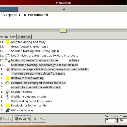Click the shooting player icon for Sheldon spins
This screenshot has width=127, height=127.
8,97
